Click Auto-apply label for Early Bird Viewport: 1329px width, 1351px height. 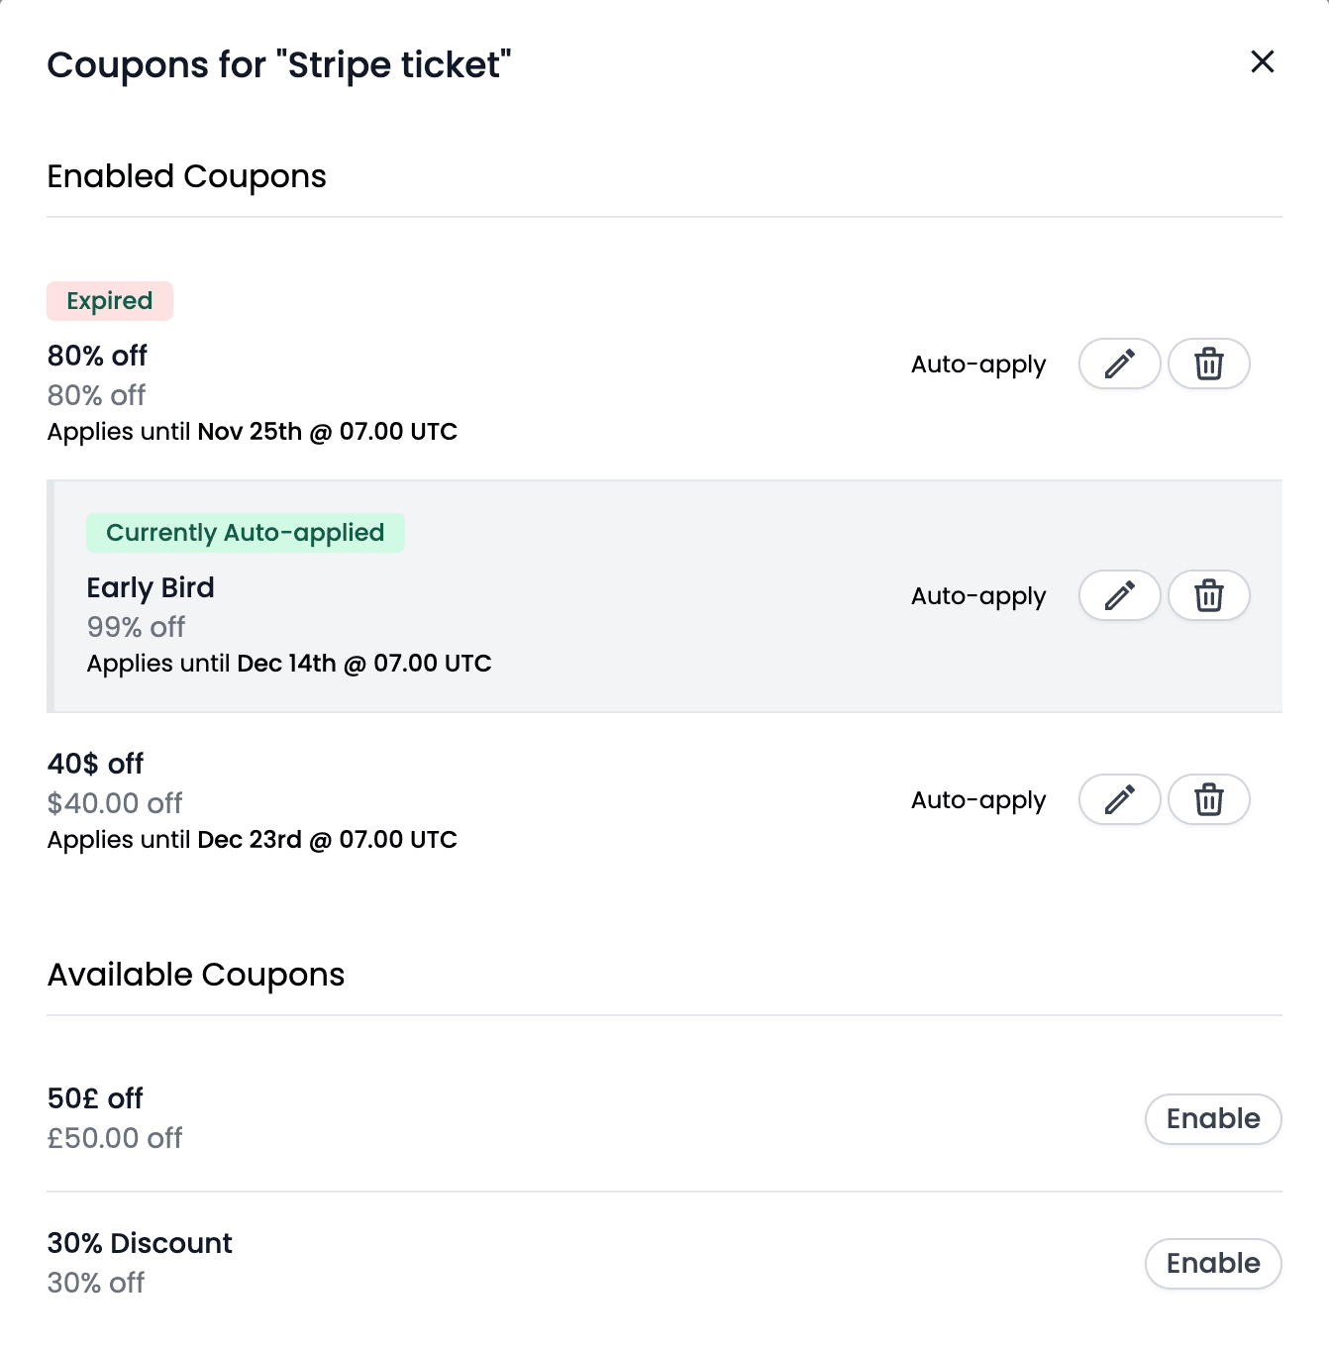(x=978, y=596)
